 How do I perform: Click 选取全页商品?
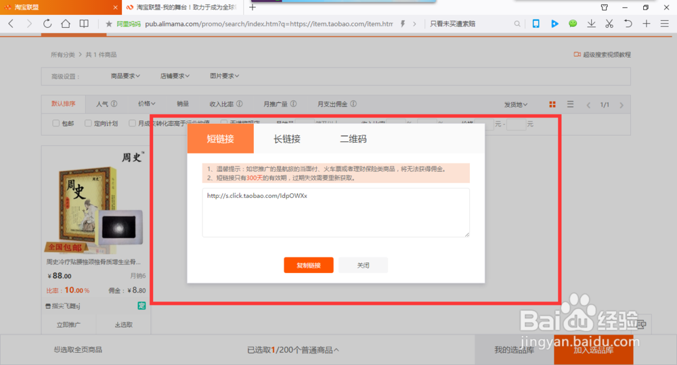pyautogui.click(x=78, y=349)
